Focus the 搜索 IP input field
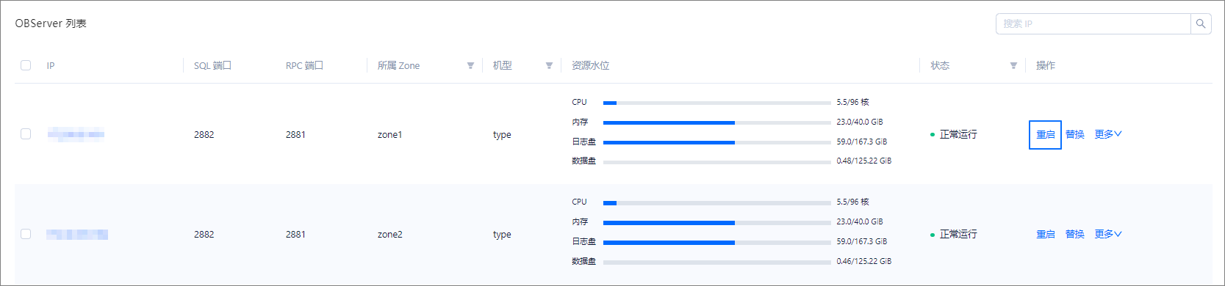 [1093, 23]
